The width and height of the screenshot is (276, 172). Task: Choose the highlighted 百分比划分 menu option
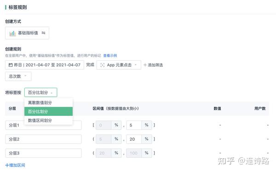[48, 111]
